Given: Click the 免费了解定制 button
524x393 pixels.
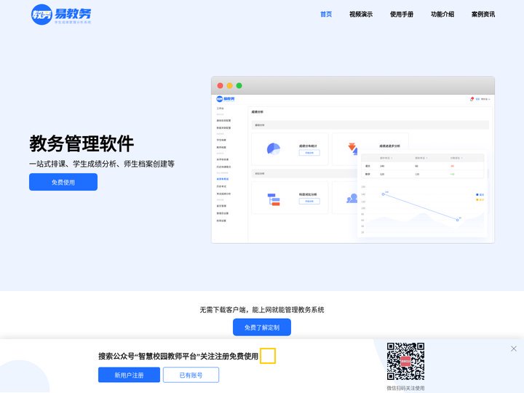Looking at the screenshot, I should (262, 327).
